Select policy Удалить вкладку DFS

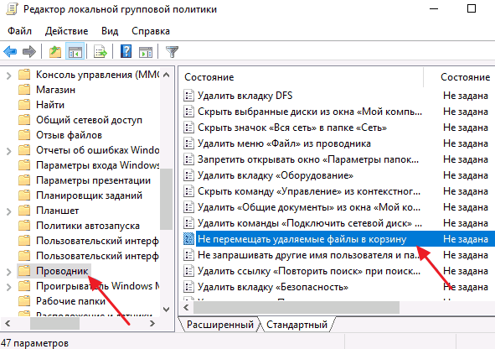tap(245, 96)
